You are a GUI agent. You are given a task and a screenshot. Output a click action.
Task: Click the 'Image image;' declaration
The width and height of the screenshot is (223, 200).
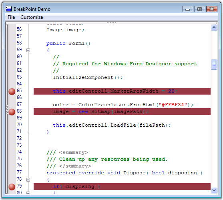[x=65, y=30]
